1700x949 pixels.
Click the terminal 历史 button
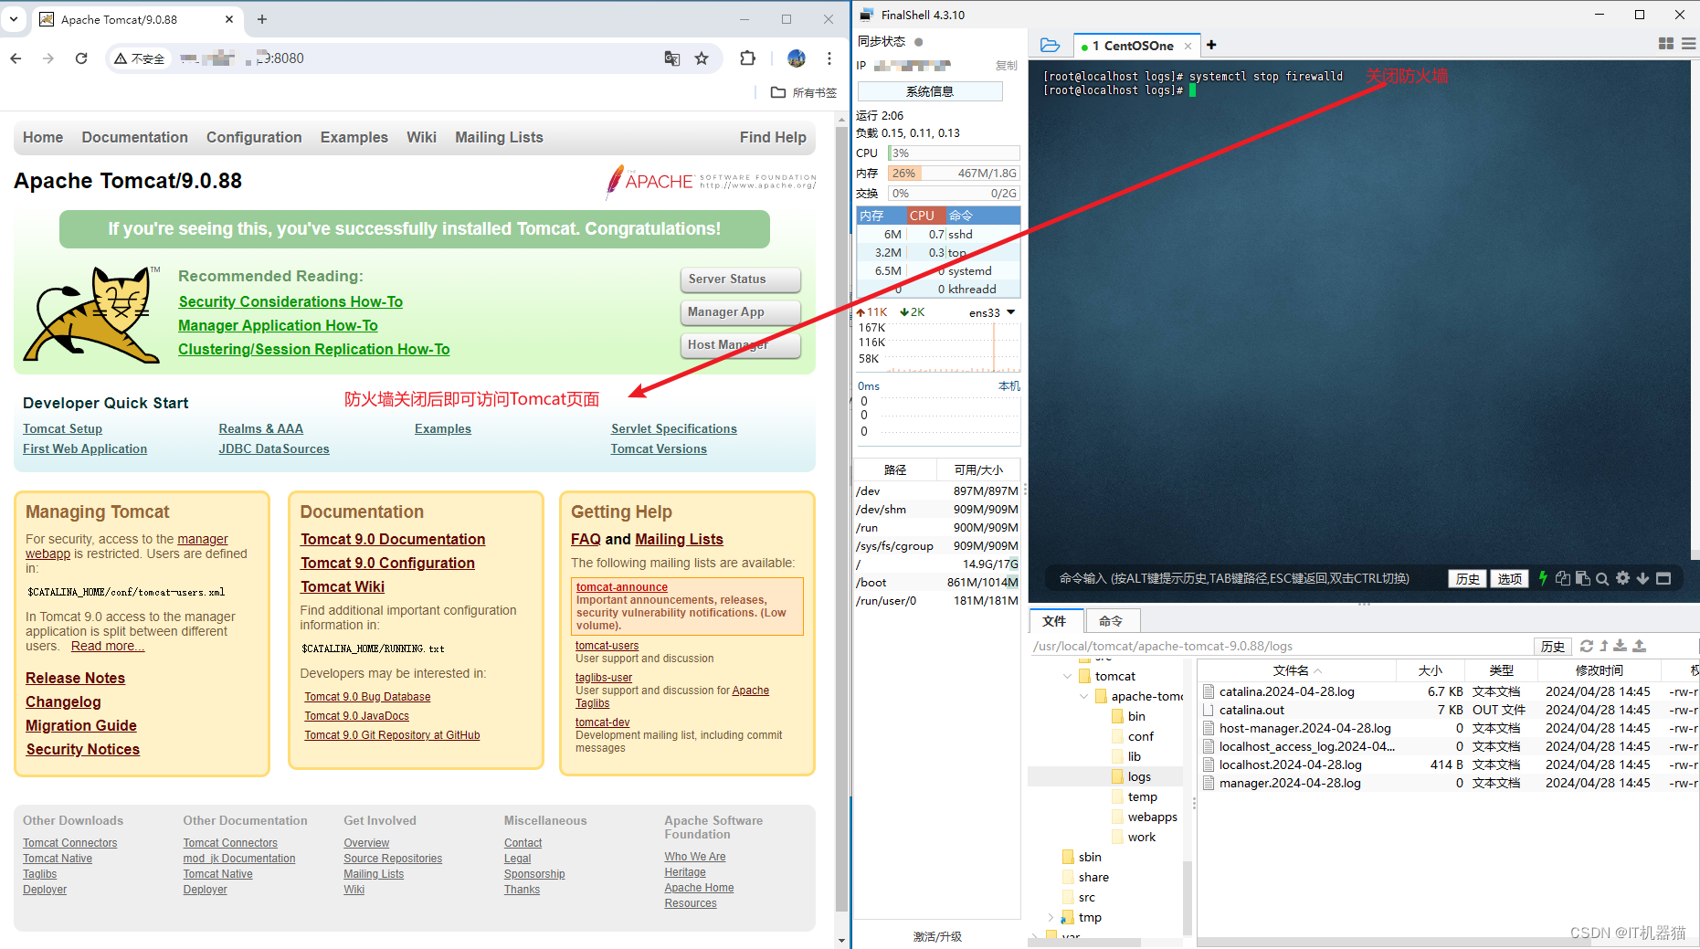[1467, 578]
